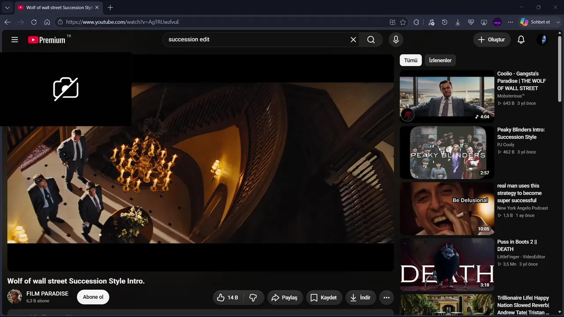Image resolution: width=564 pixels, height=317 pixels.
Task: Open 'Trillionaire Life| Happy Nation' video title
Action: [523, 306]
